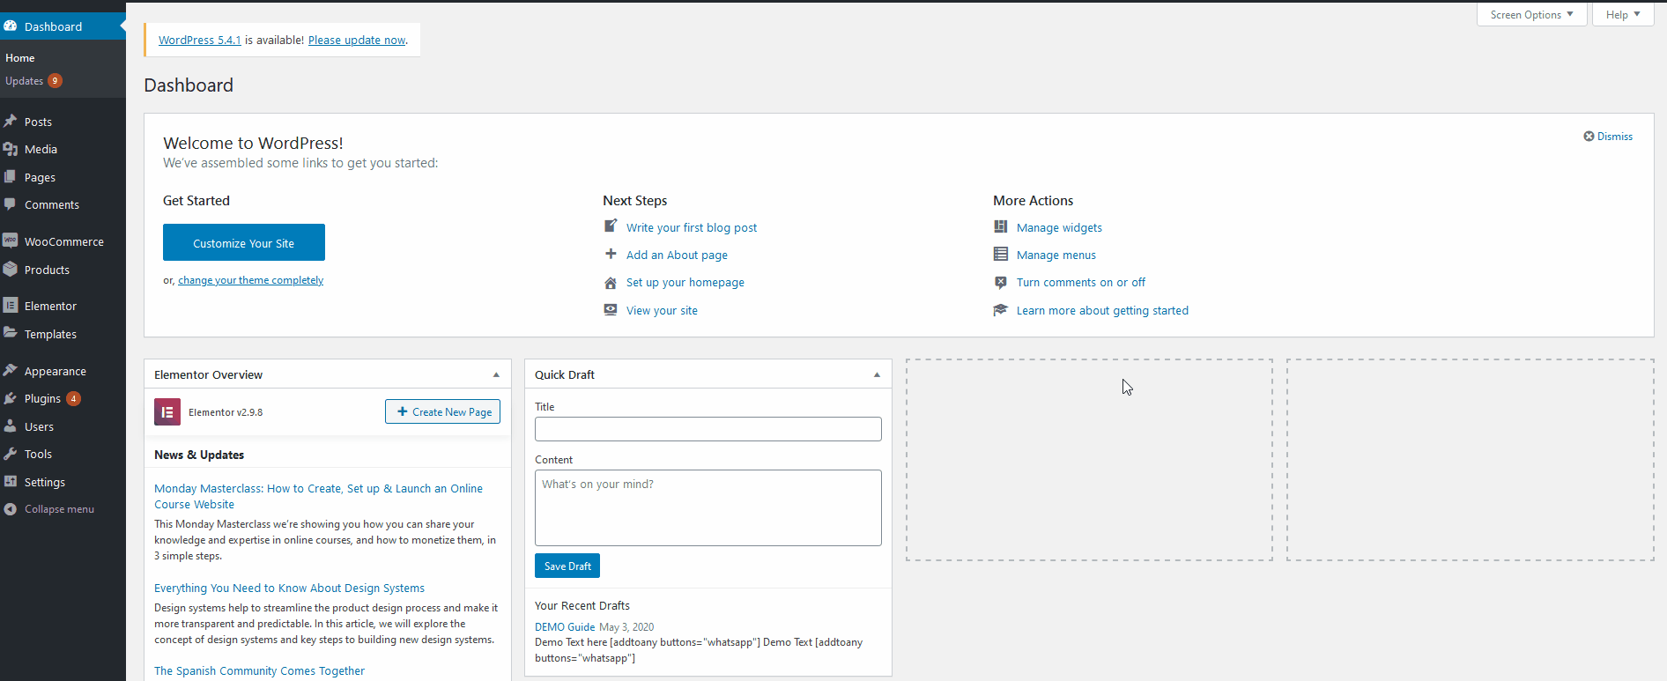Click the Appearance paintbrush icon

pyautogui.click(x=11, y=371)
